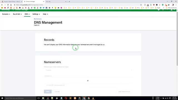Click the Search the web and Windows box
This screenshot has width=178, height=100.
[20, 98]
